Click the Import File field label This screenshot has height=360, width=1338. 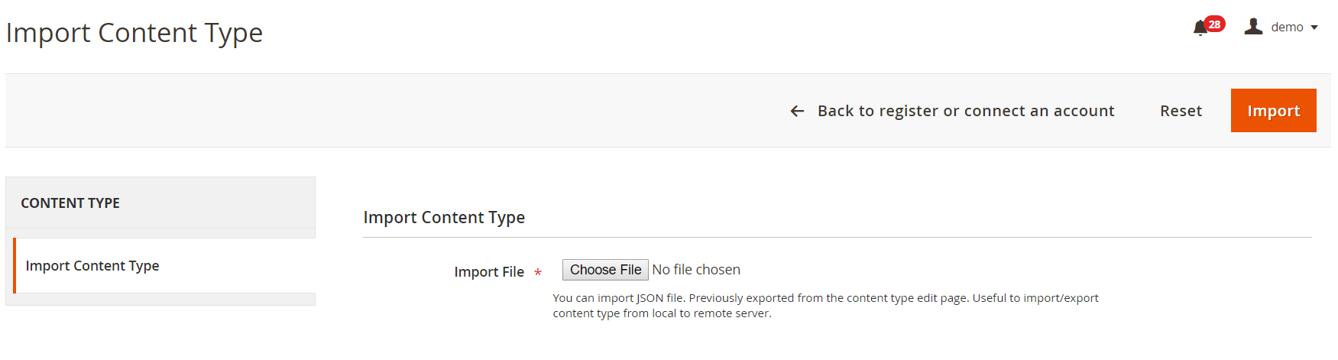pos(489,272)
